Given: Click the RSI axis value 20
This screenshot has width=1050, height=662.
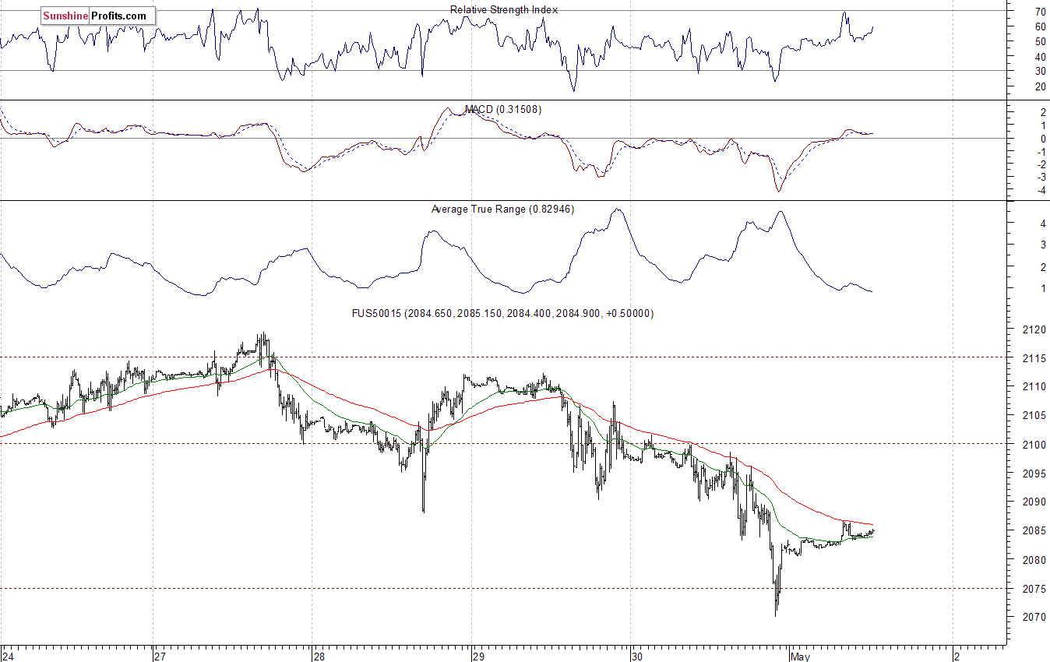Looking at the screenshot, I should click(x=1040, y=86).
